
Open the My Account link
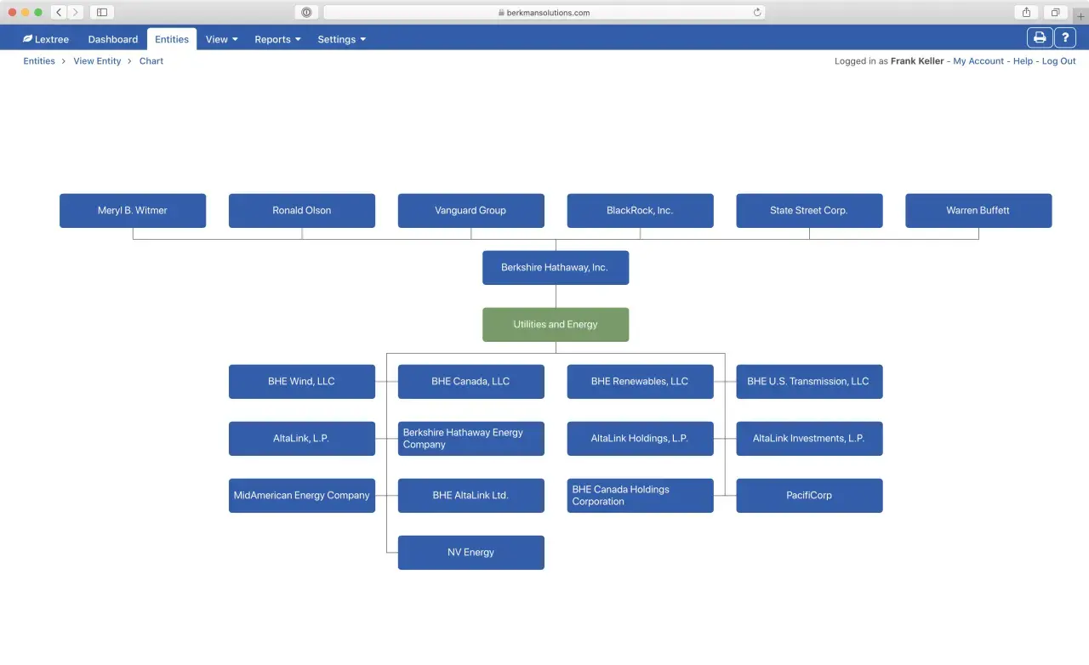pos(978,61)
